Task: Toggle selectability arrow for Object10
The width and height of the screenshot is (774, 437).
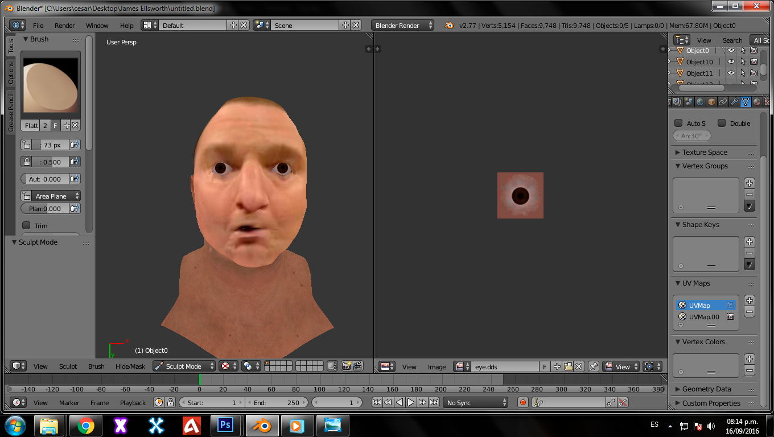Action: pos(743,61)
